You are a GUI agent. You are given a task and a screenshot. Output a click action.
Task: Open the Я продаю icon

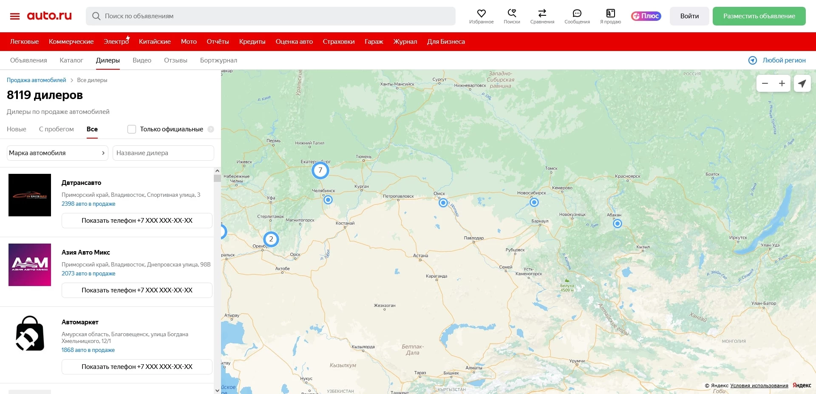pos(610,14)
